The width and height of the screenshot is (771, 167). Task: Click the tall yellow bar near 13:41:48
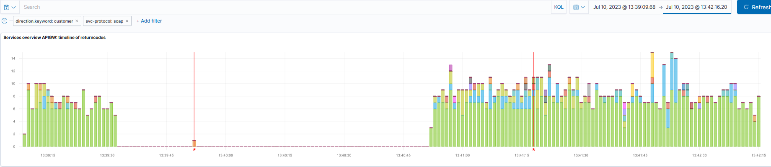point(652,65)
